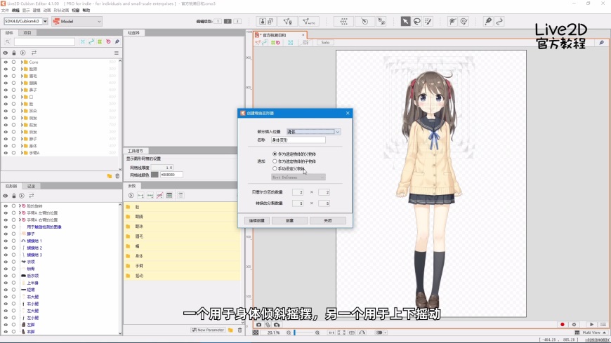Click the New Parameter button
The height and width of the screenshot is (343, 611).
(x=208, y=330)
